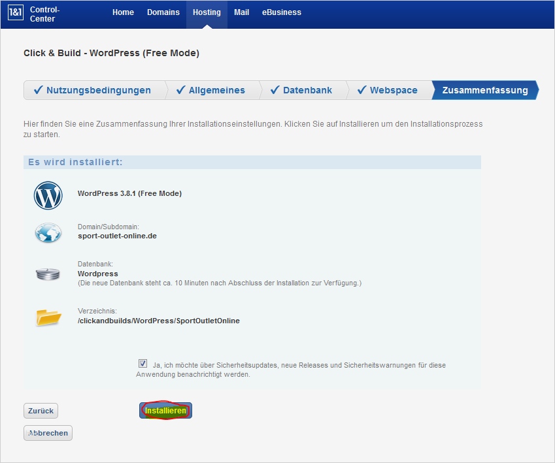Click the sport-outlet-online.de domain text
Viewport: 555px width, 463px height.
coord(117,236)
